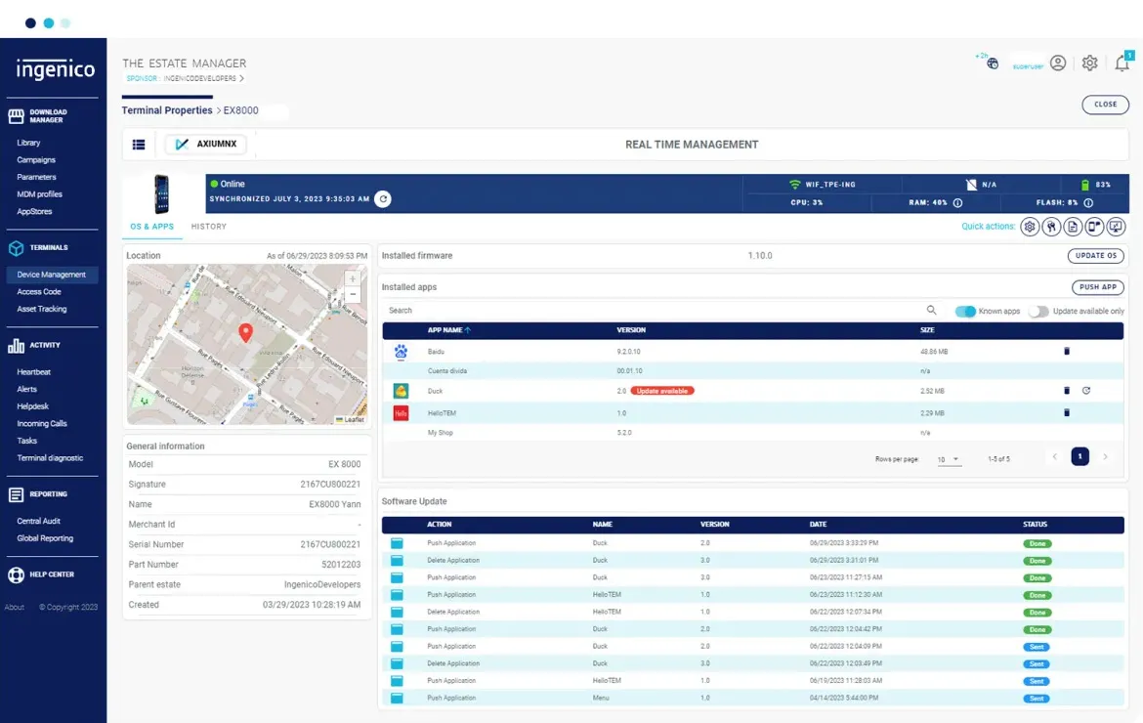Viewport: 1143px width, 723px height.
Task: Open the settings gear in header
Action: coord(1089,64)
